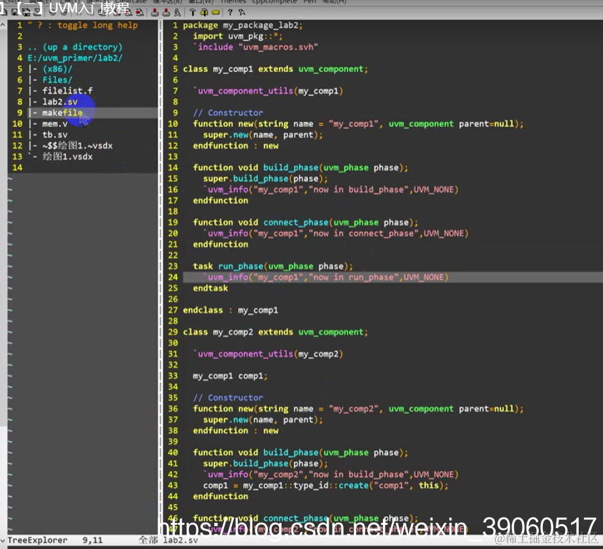
Task: Click the '// Constructor' comment on line 35
Action: pyautogui.click(x=228, y=398)
